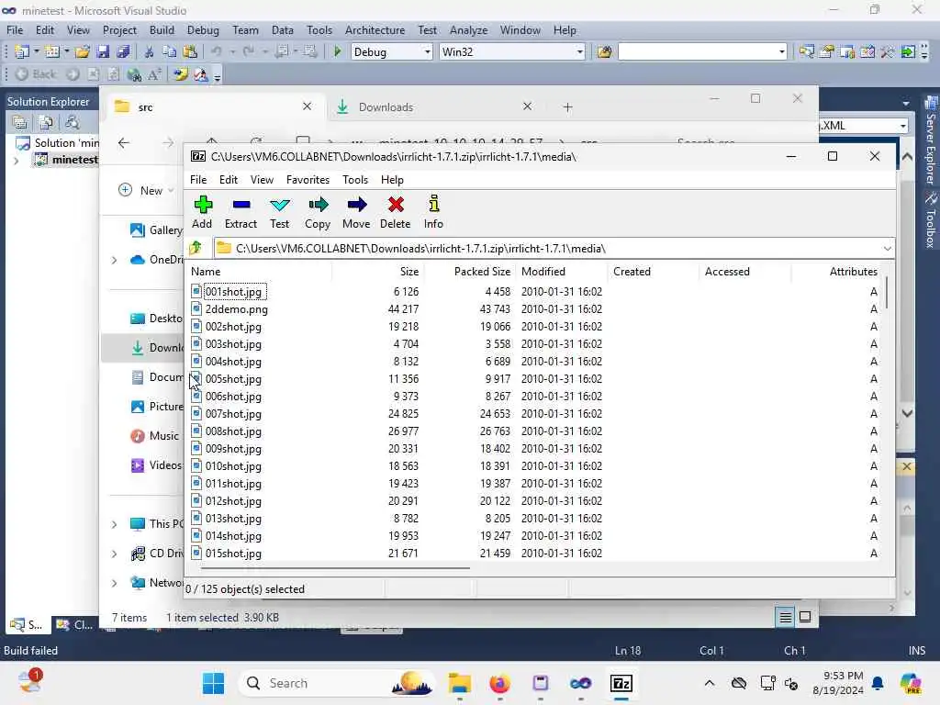Open Visual Studio Architecture menu

(375, 30)
